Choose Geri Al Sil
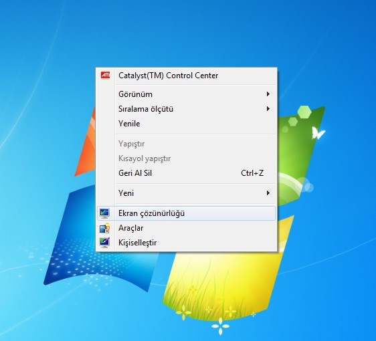 click(x=186, y=173)
